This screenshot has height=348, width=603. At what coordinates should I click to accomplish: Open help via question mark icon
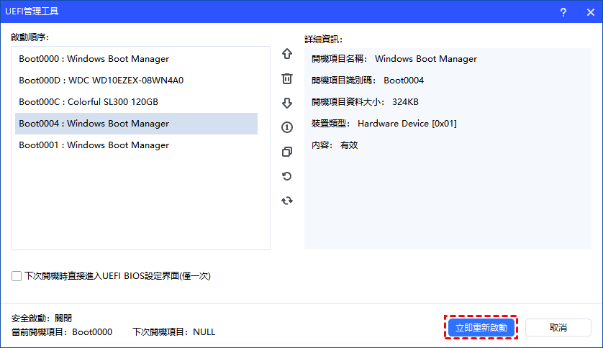coord(563,12)
